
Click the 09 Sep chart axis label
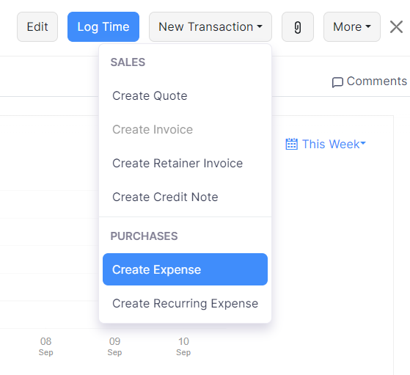point(115,346)
